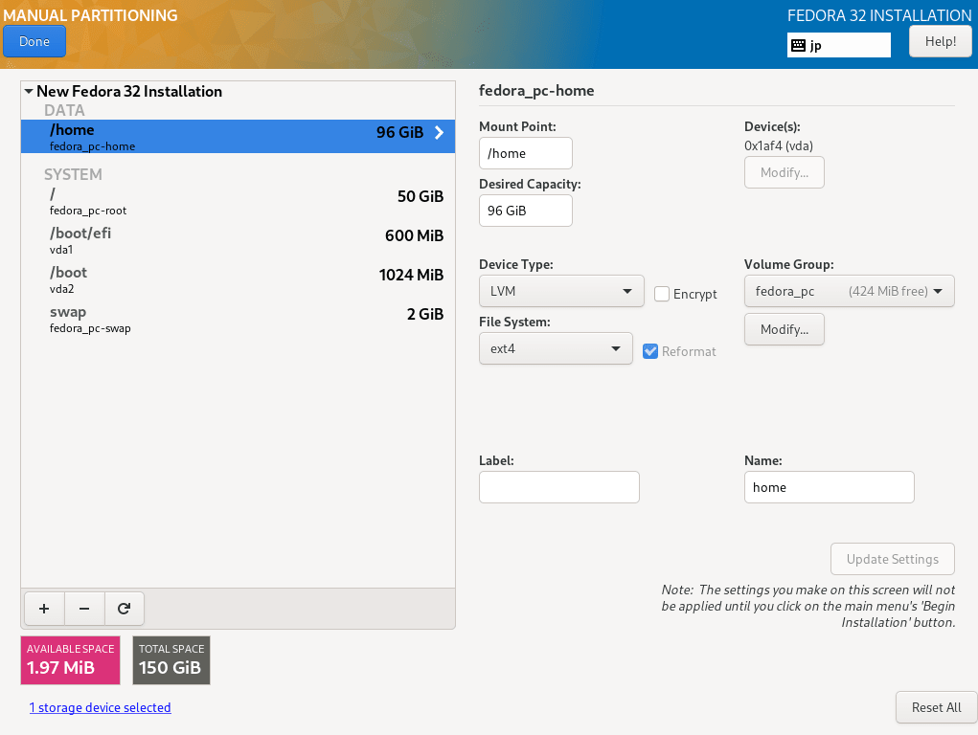Viewport: 978px width, 735px height.
Task: Click the Mount Point input field
Action: (525, 153)
